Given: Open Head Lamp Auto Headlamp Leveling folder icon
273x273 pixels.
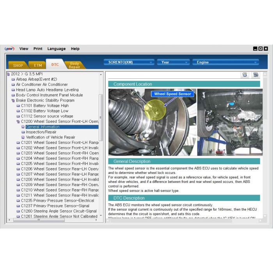Looking at the screenshot, I should [13, 90].
